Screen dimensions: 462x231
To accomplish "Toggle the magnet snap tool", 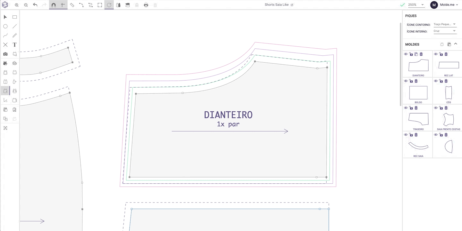I will 54,5.
